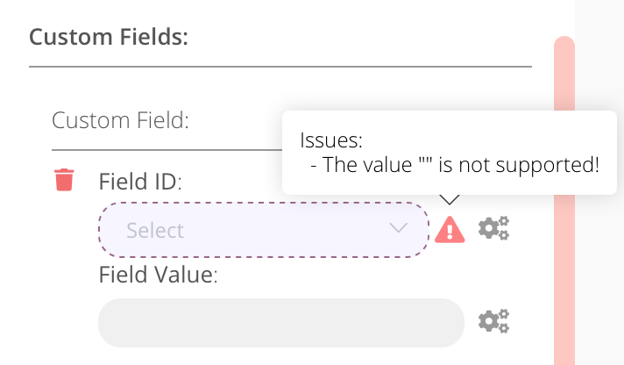Open the Field ID Select dropdown
This screenshot has height=365, width=624.
(263, 230)
